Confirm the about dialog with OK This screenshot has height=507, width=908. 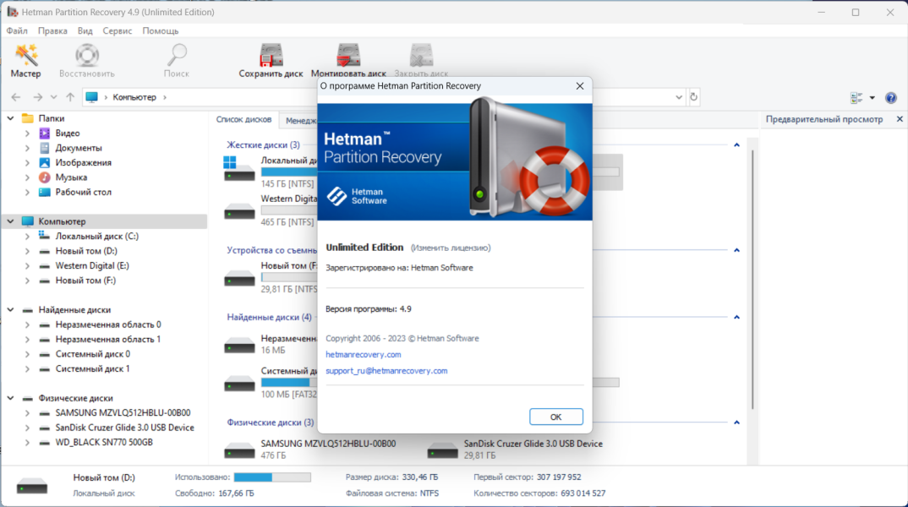point(556,417)
